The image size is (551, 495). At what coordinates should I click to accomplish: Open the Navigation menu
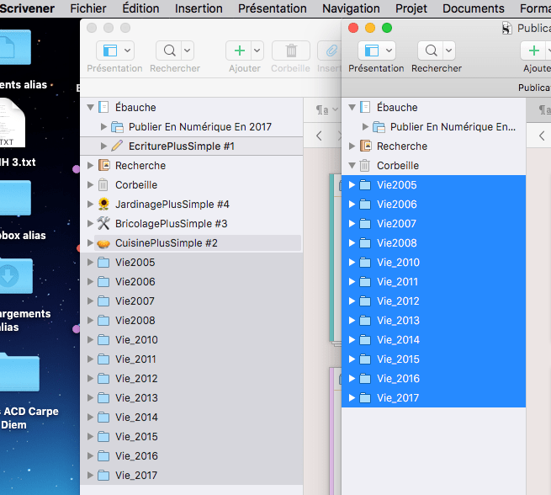tap(351, 8)
